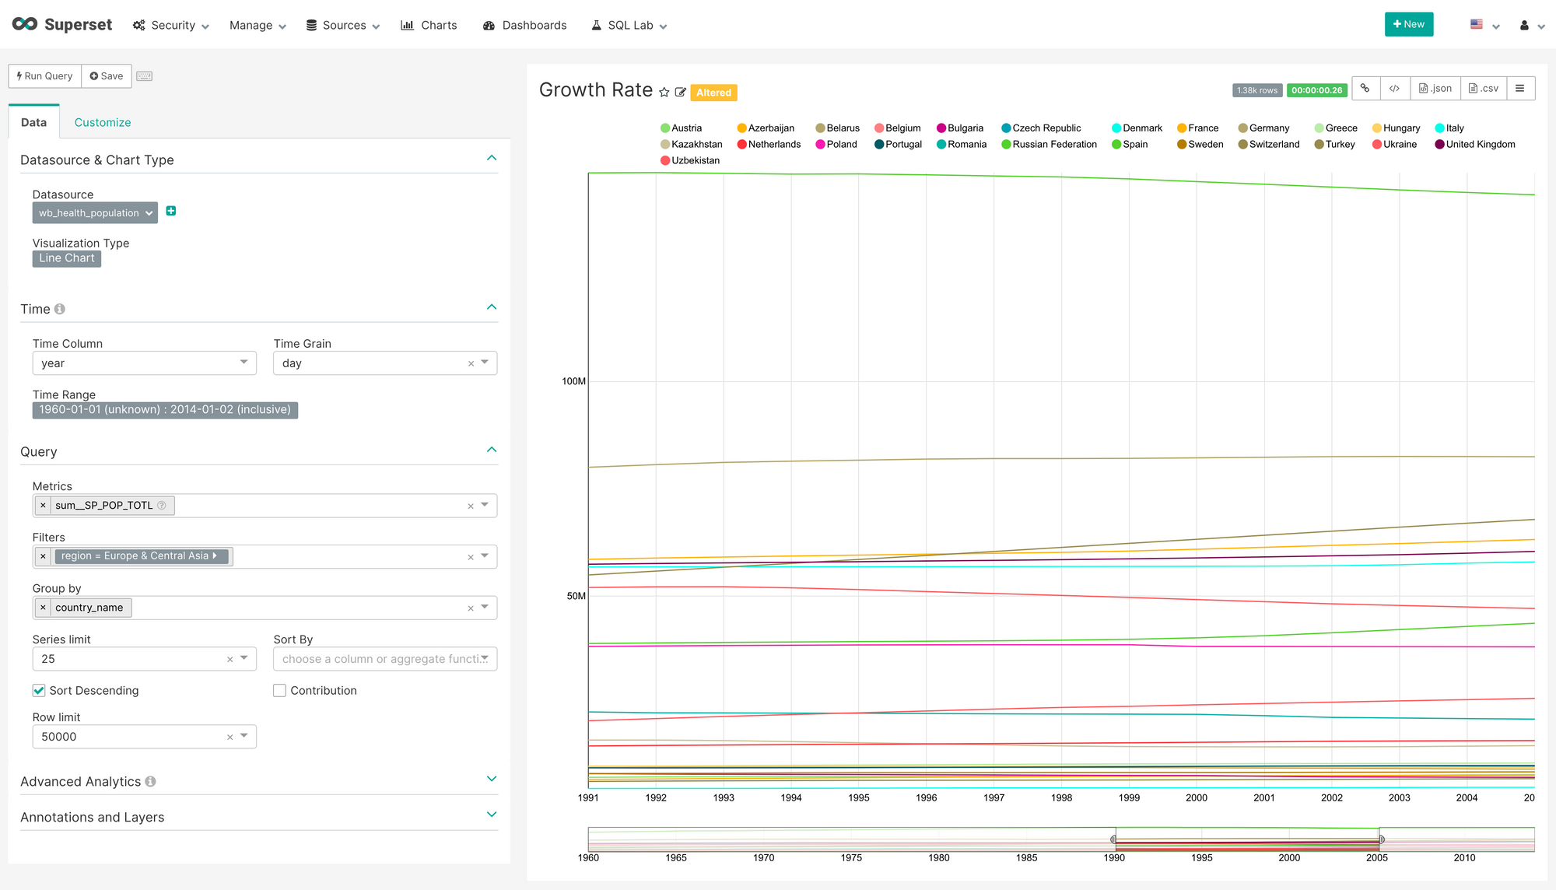Open the Datasource selector for wb_health_population
The image size is (1556, 890).
[x=94, y=212]
